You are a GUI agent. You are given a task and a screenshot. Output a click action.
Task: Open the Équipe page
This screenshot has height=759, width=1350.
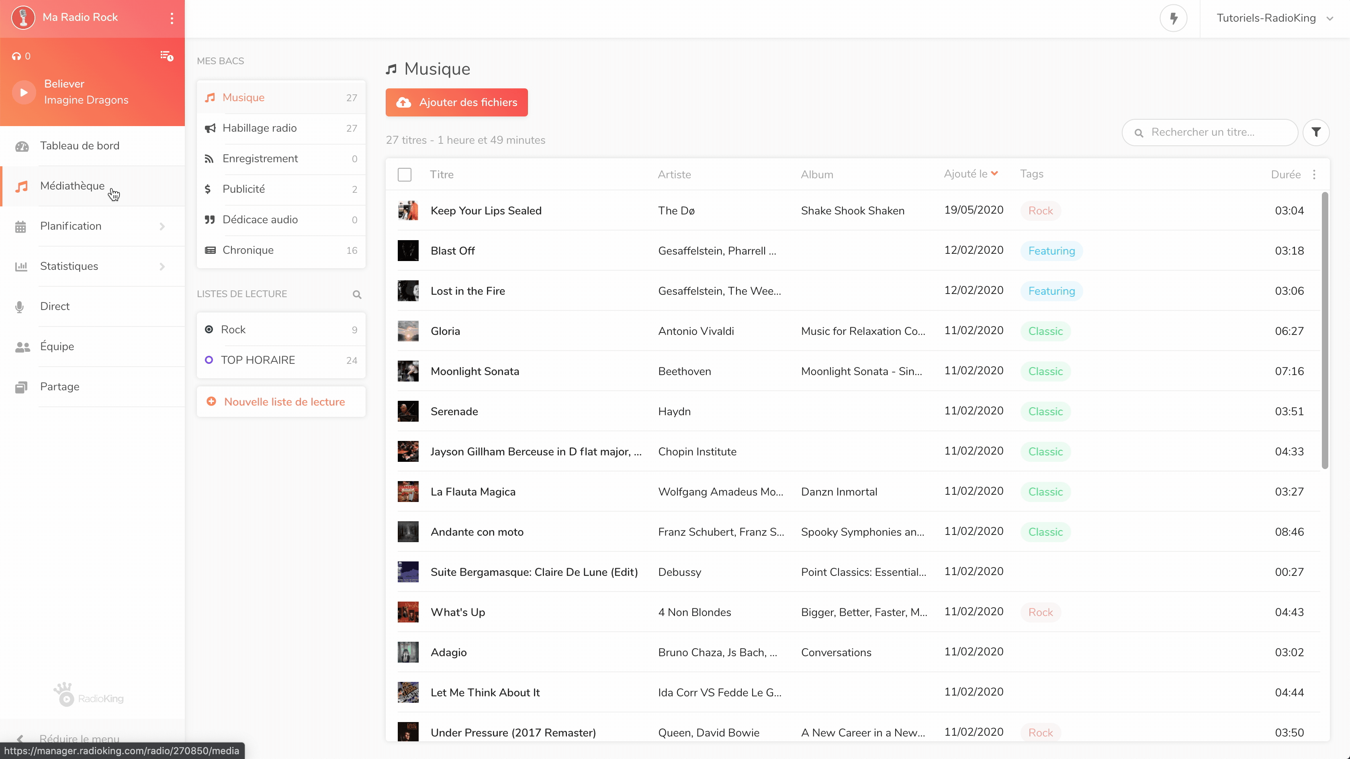tap(93, 346)
